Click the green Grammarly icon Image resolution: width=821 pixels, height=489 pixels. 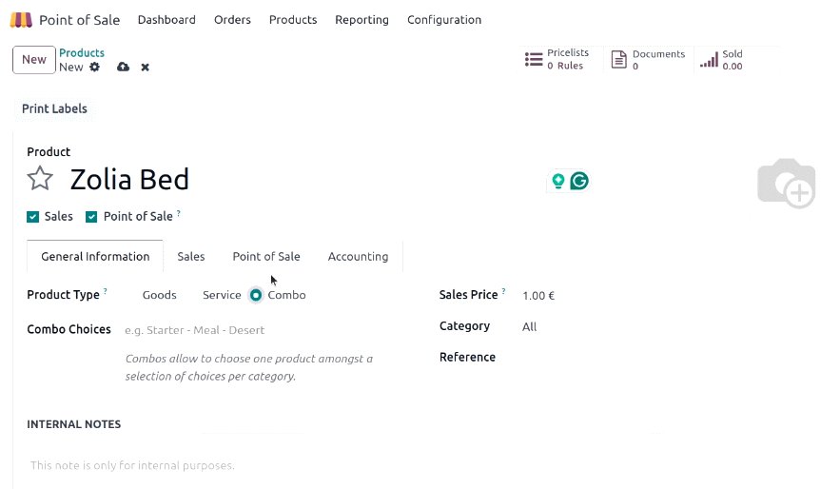pyautogui.click(x=579, y=181)
